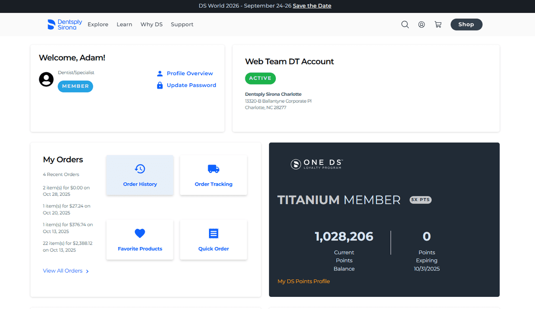Open the search magnifier icon
This screenshot has width=535, height=309.
click(405, 25)
